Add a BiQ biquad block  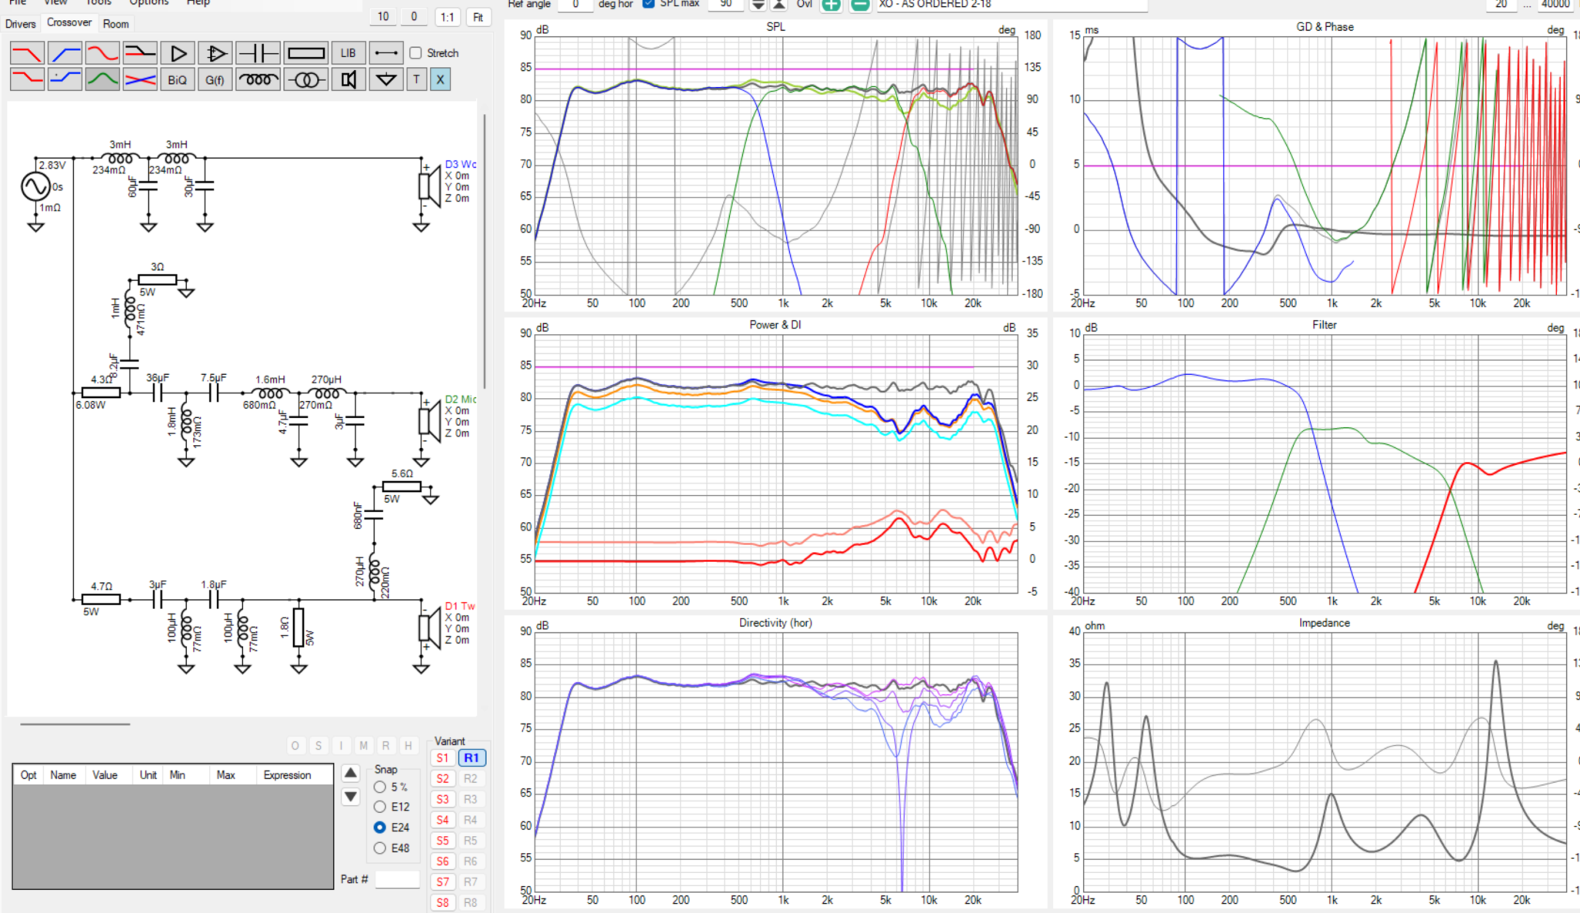coord(177,79)
